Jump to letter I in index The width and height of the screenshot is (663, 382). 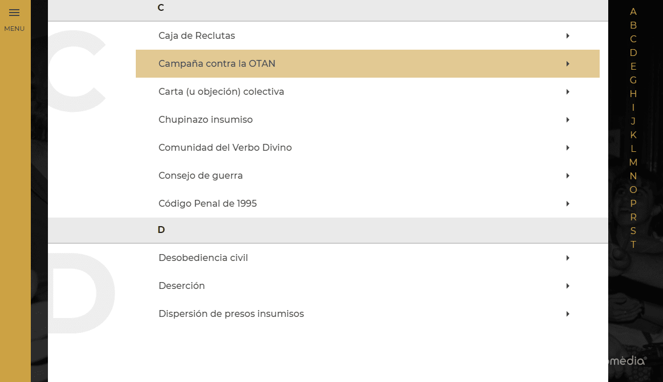pyautogui.click(x=633, y=108)
